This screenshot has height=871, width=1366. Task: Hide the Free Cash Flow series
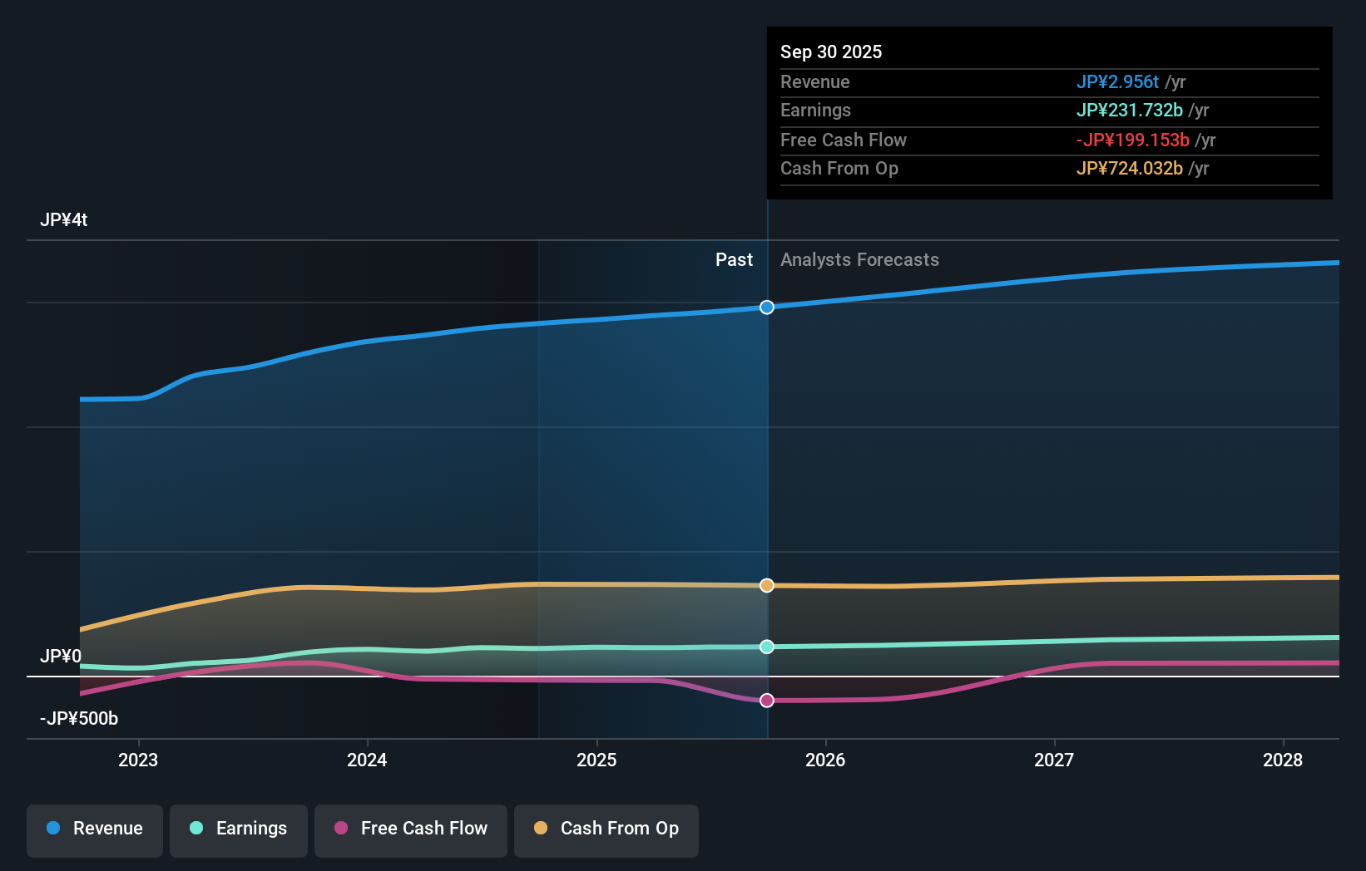[410, 830]
